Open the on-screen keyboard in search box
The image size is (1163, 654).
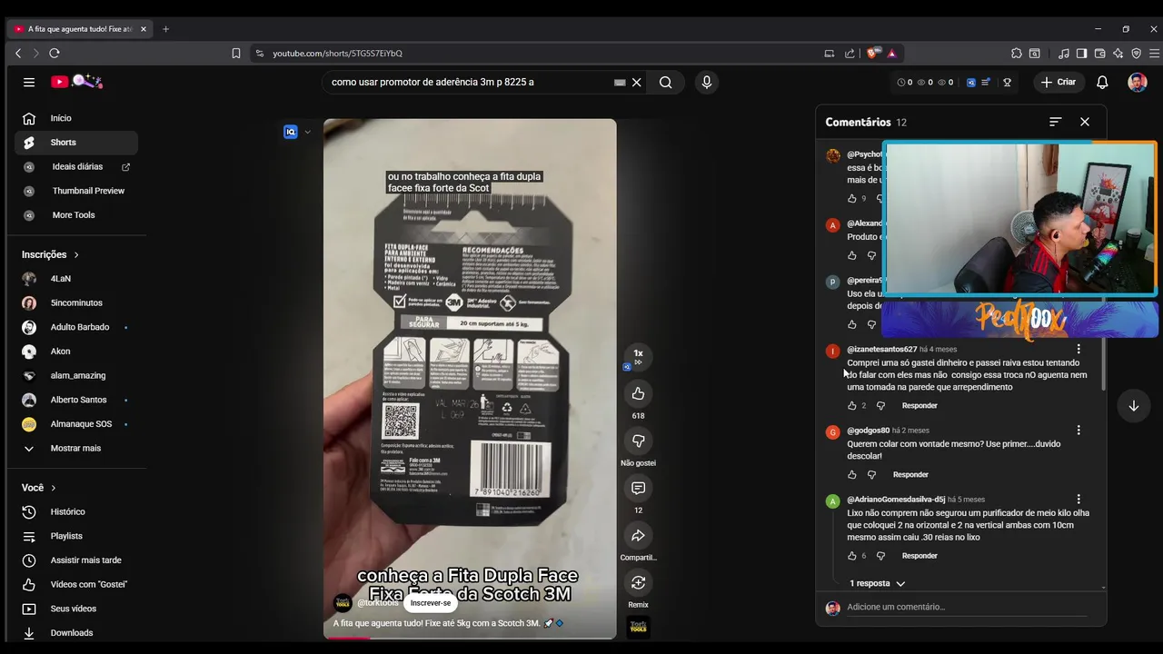pos(620,82)
